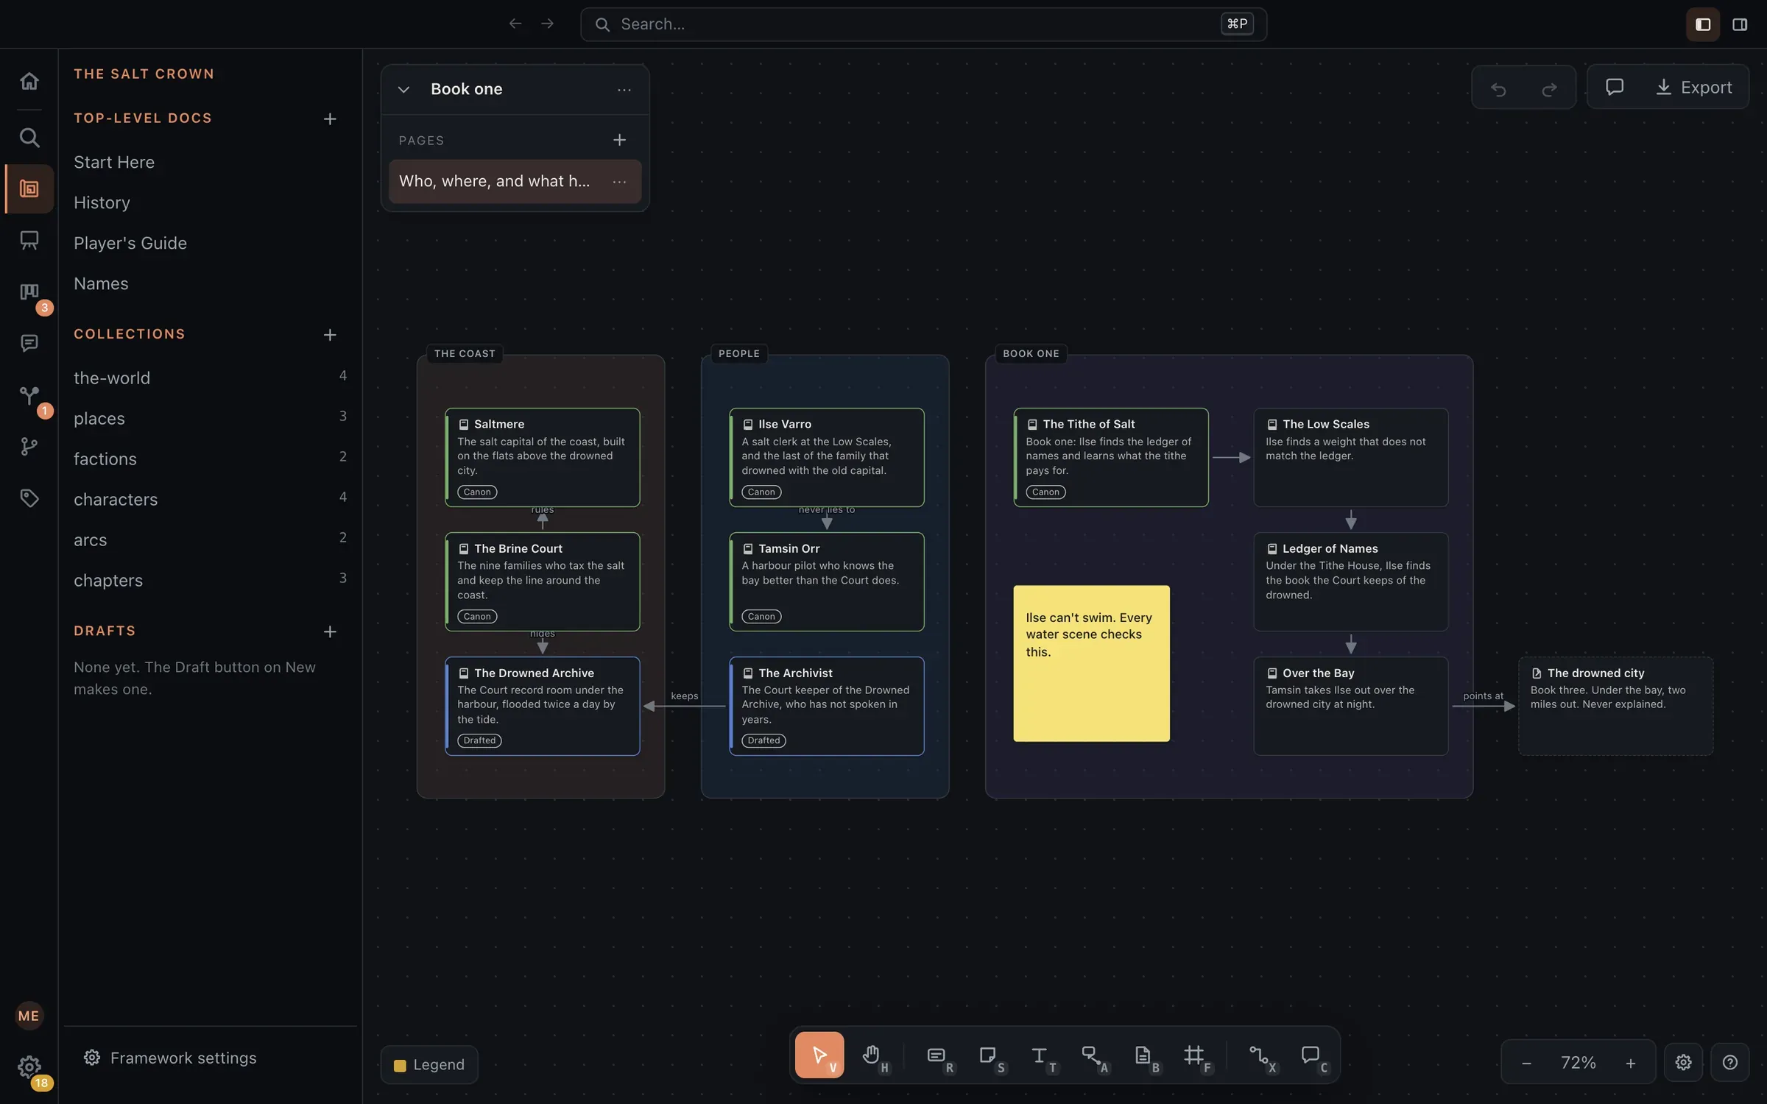The width and height of the screenshot is (1767, 1104).
Task: Open the home icon in sidebar
Action: 29,80
